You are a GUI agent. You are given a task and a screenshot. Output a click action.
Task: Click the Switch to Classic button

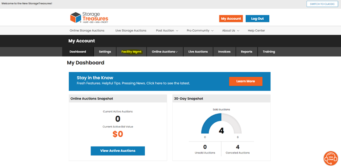(322, 4)
